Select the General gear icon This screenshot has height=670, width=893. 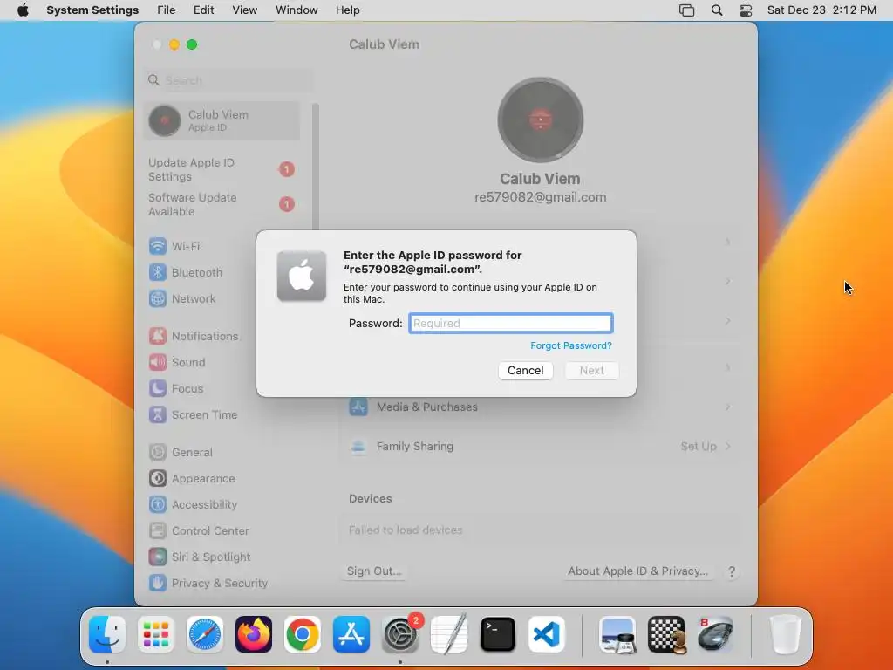tap(158, 453)
